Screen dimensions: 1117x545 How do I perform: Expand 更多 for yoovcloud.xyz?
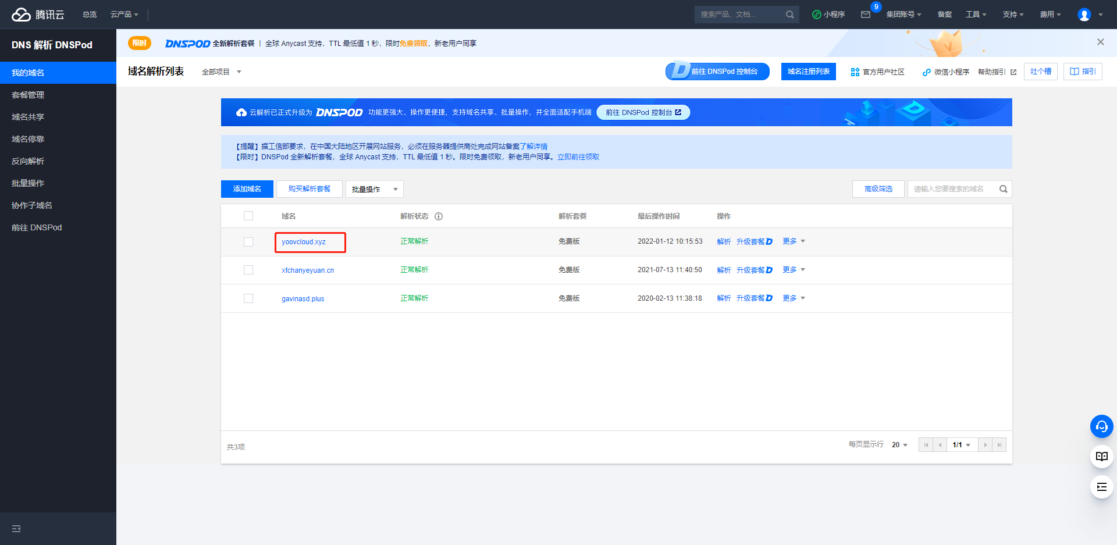[x=794, y=241]
